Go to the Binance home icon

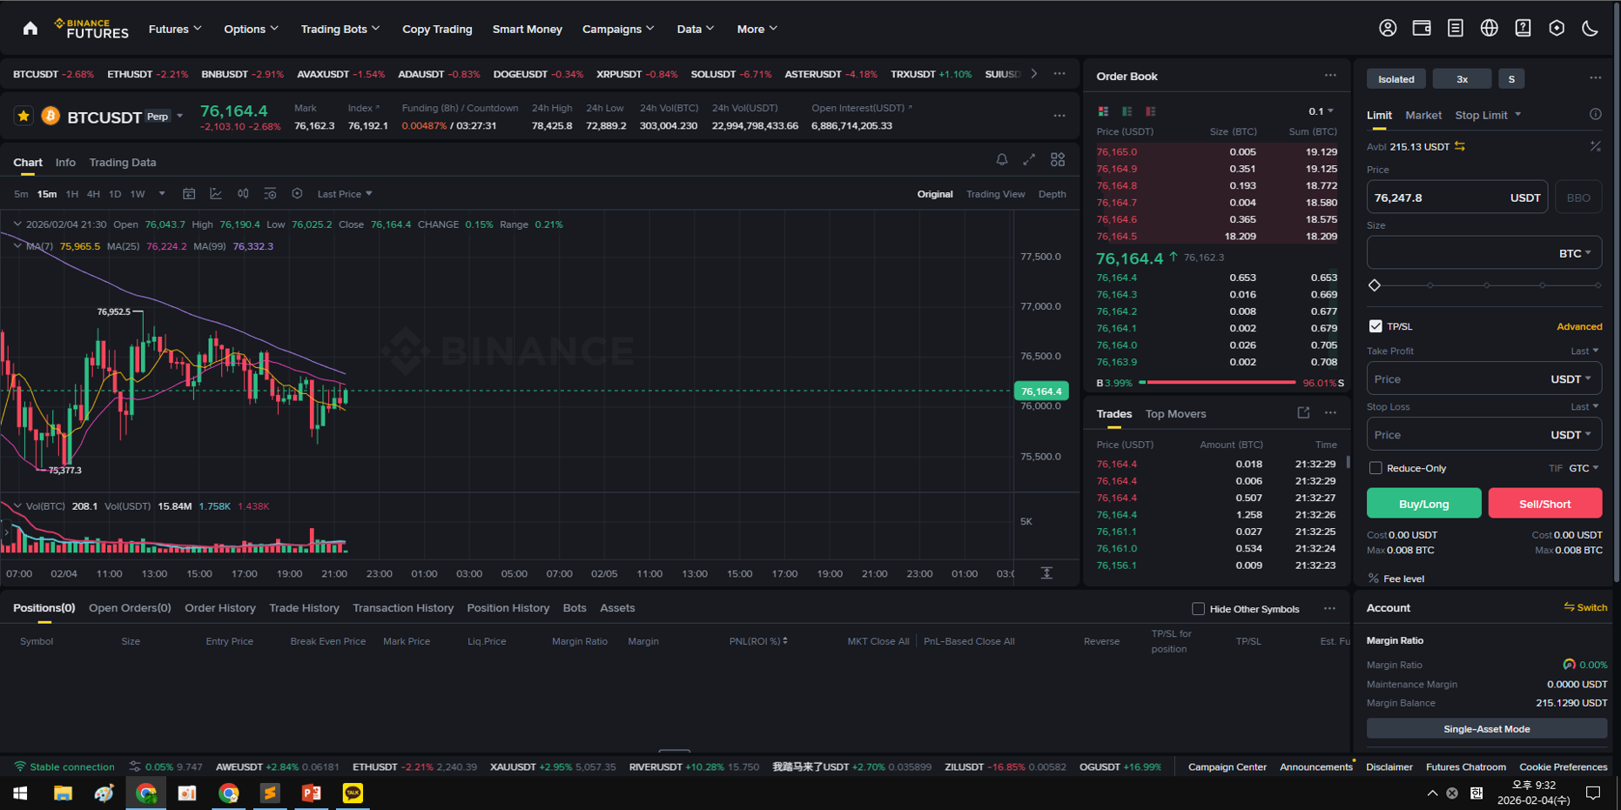tap(30, 29)
